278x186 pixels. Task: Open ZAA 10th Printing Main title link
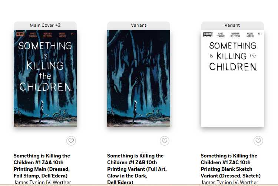pos(42,166)
